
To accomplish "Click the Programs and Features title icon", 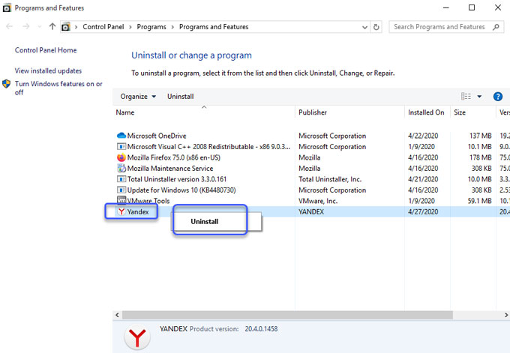I will [x=7, y=7].
